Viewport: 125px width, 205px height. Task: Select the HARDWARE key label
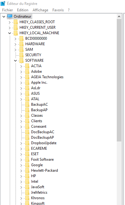click(x=35, y=44)
